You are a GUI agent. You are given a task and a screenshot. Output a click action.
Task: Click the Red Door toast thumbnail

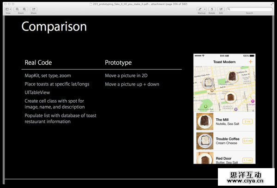click(204, 158)
